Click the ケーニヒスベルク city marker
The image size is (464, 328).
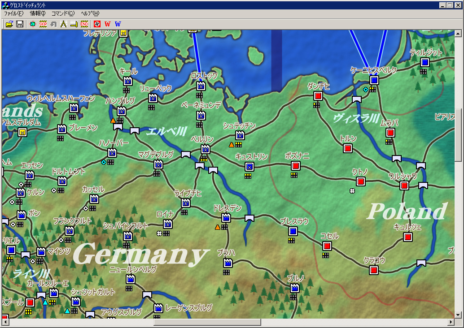point(374,80)
